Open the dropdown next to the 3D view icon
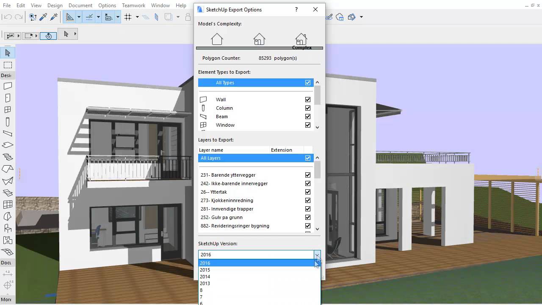Screen dimensions: 542x305 [361, 17]
